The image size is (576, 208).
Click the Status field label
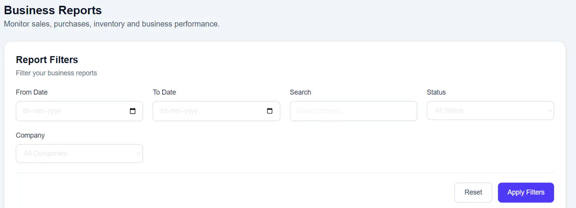click(x=436, y=92)
